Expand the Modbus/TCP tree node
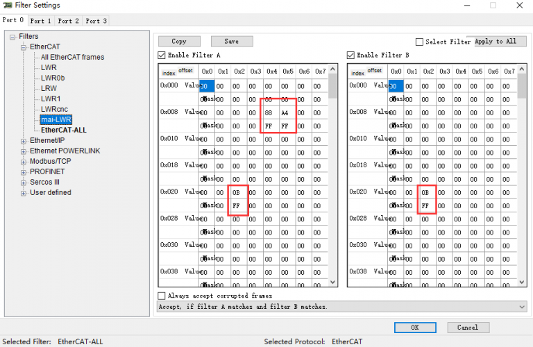This screenshot has height=347, width=533. [x=24, y=161]
